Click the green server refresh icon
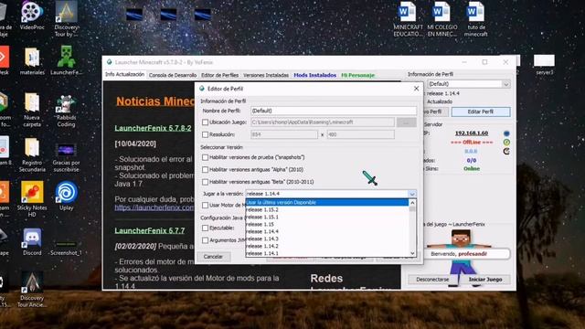Image resolution: width=585 pixels, height=329 pixels. coord(506,143)
